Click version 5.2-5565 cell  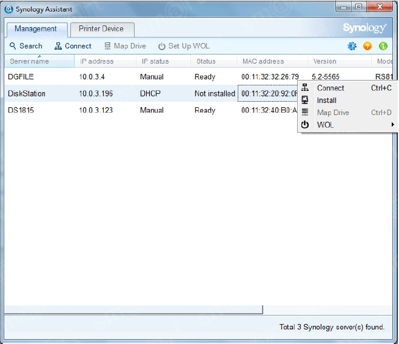(326, 77)
